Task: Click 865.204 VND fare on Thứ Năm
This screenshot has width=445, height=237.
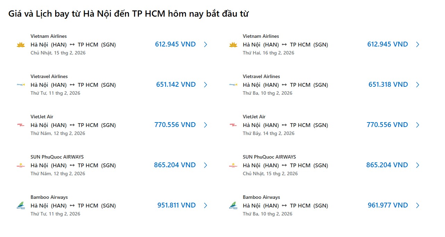Action: pyautogui.click(x=175, y=165)
